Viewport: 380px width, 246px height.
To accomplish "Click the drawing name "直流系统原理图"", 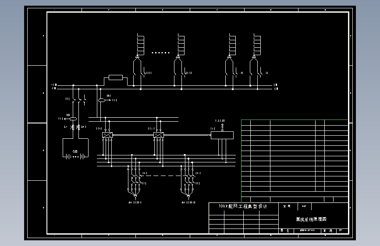I will coord(311,219).
